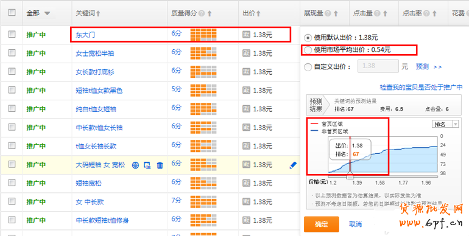469x236 pixels.
Task: Click the custom bid input field
Action: click(378, 66)
